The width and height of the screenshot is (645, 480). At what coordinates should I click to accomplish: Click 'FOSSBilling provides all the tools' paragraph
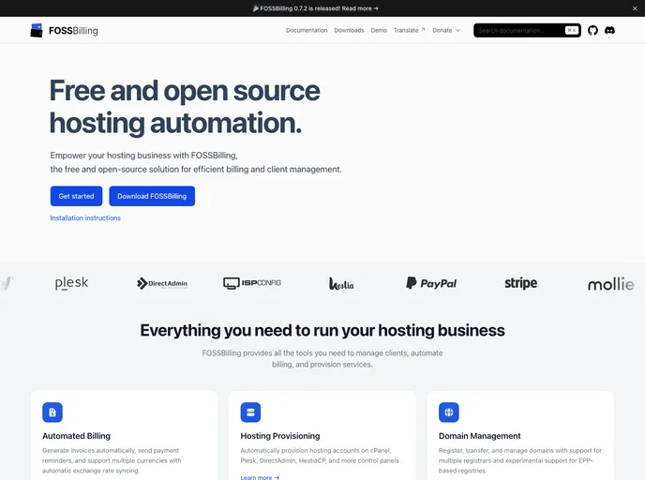coord(322,359)
